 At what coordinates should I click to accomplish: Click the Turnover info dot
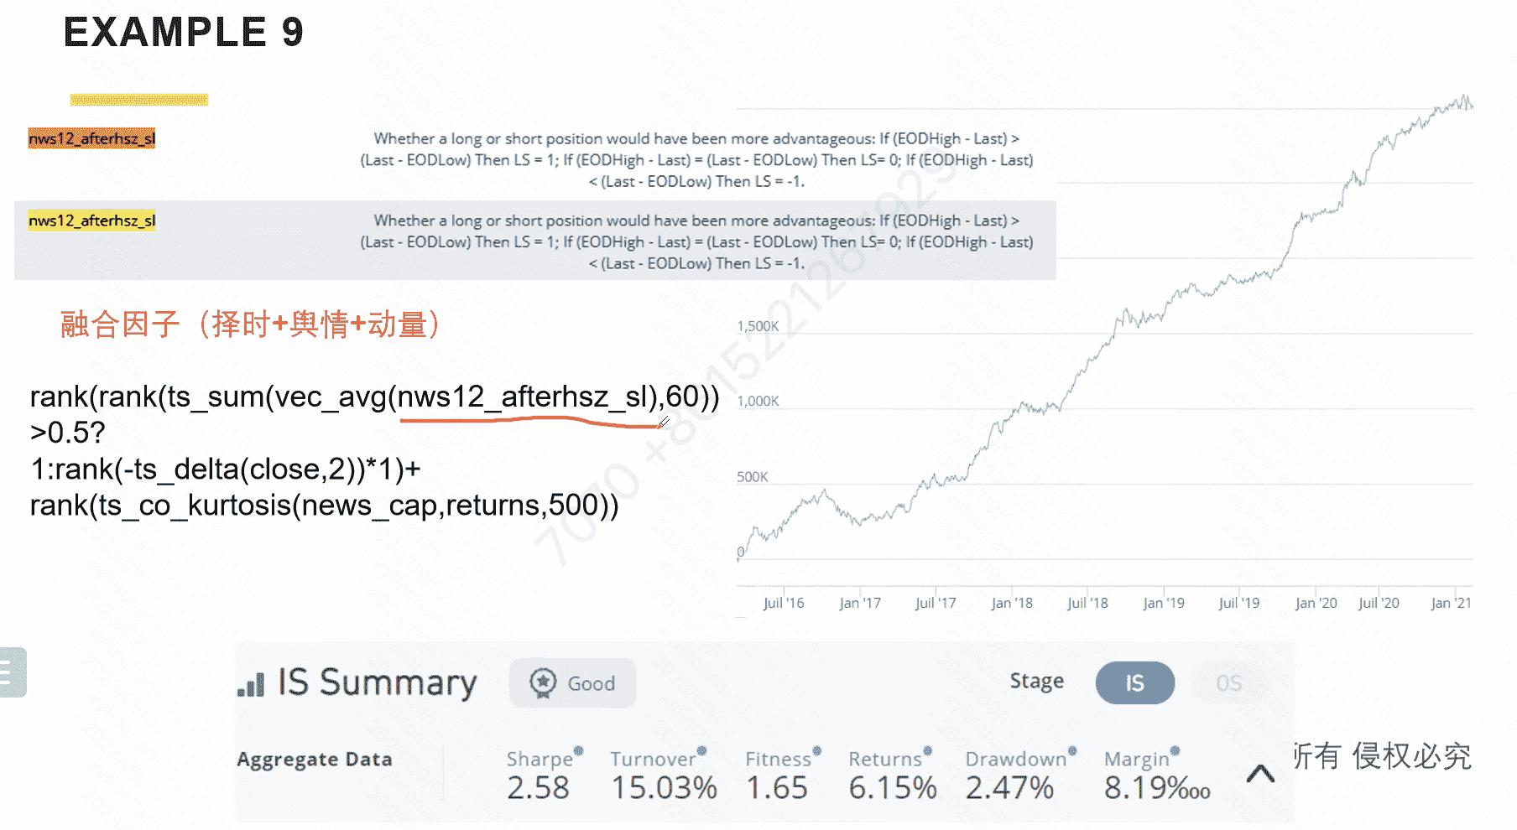701,751
